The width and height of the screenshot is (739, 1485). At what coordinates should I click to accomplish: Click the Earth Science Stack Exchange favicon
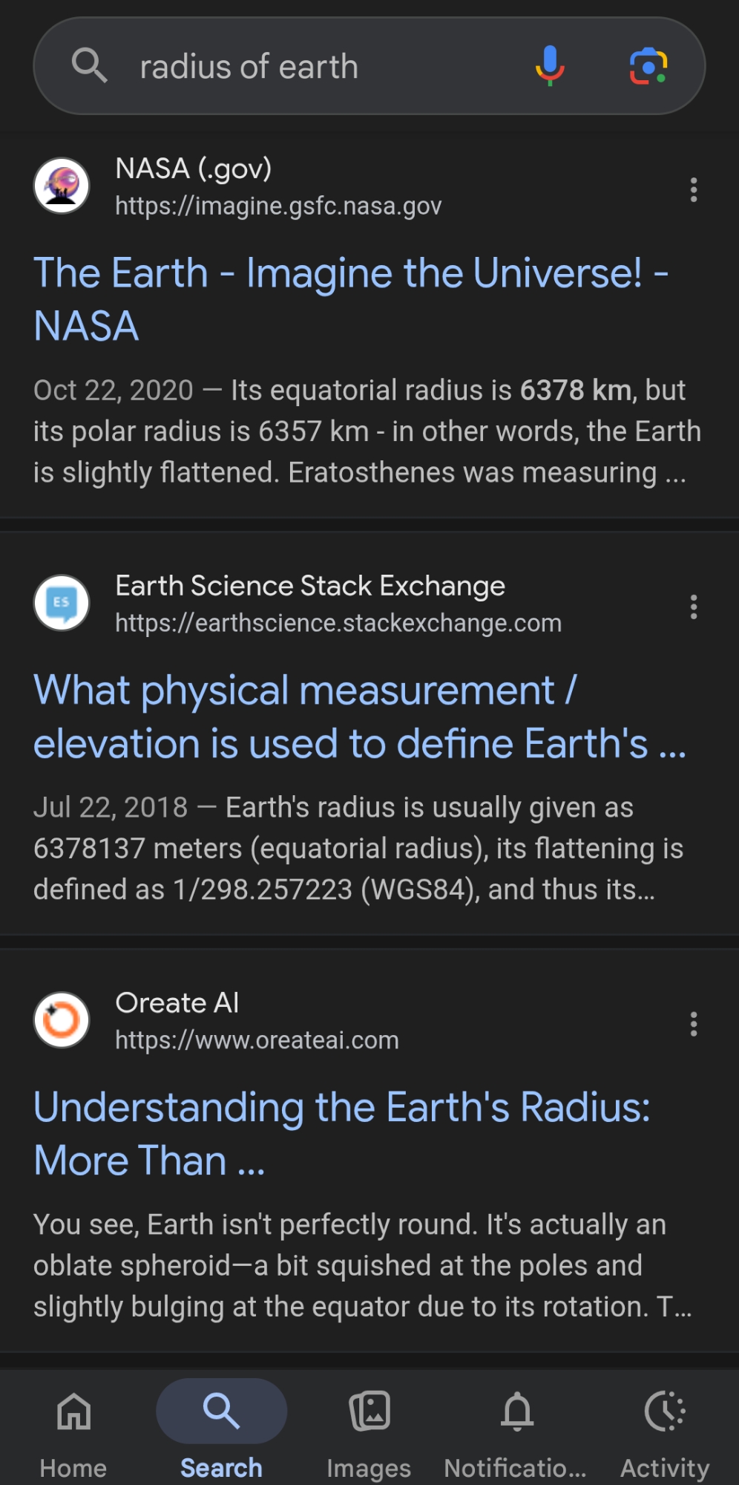62,602
